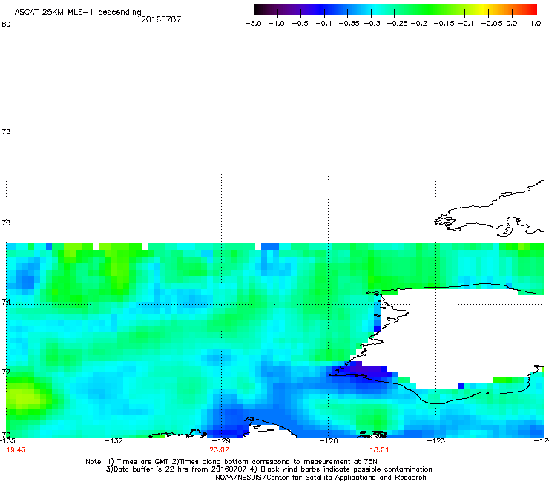Viewport: 549px width, 482px height.
Task: Click the color bar label -0.35
Action: point(349,24)
